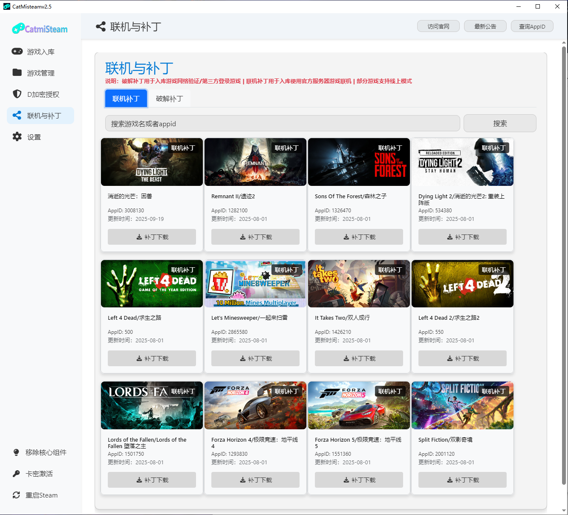Screen dimensions: 568x515
Task: Switch to the 破解补丁 tab
Action: [x=169, y=98]
